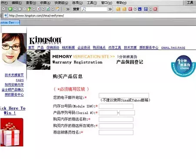Expand the overflow chevron after search box
Screen dimensions: 196x159
(110, 9)
